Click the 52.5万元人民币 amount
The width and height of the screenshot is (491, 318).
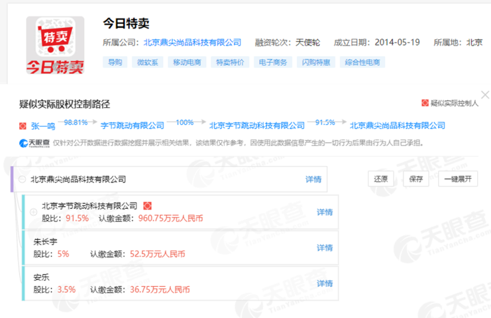point(158,254)
